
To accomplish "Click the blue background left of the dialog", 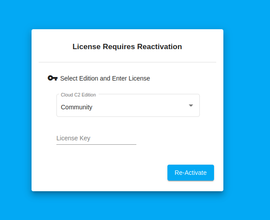I will (x=16, y=111).
